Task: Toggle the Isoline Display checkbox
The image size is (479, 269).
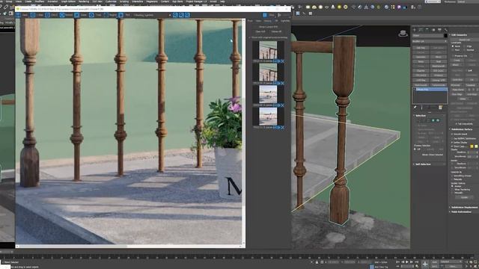Action: coord(452,143)
